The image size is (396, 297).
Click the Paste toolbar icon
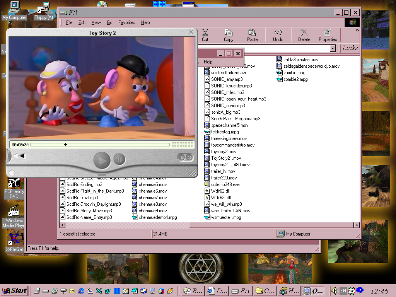[252, 35]
